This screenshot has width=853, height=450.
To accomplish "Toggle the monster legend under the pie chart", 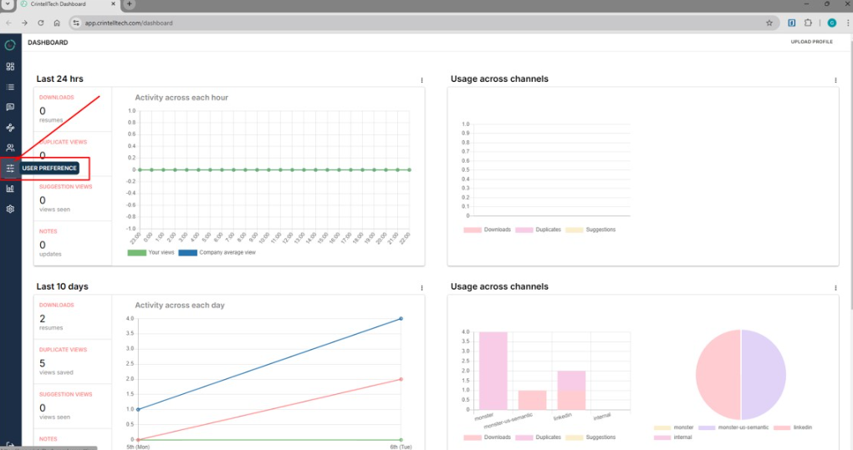I will tap(673, 427).
